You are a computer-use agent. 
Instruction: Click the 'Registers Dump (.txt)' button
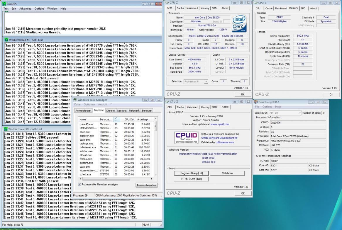(192, 173)
